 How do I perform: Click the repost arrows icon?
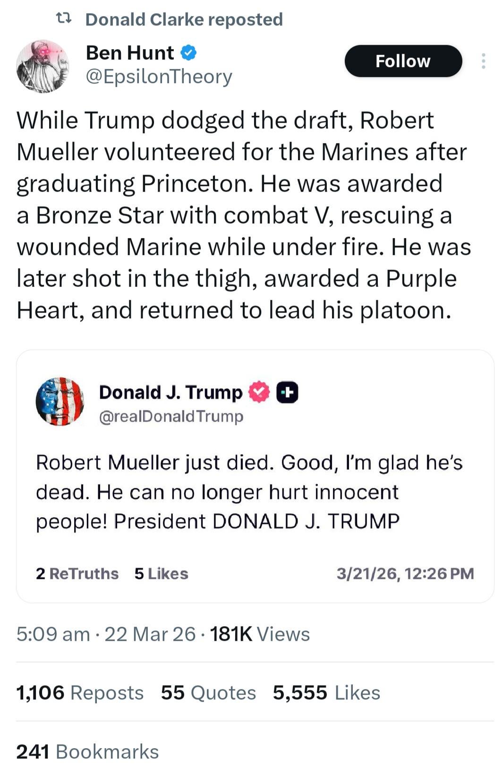pyautogui.click(x=63, y=19)
